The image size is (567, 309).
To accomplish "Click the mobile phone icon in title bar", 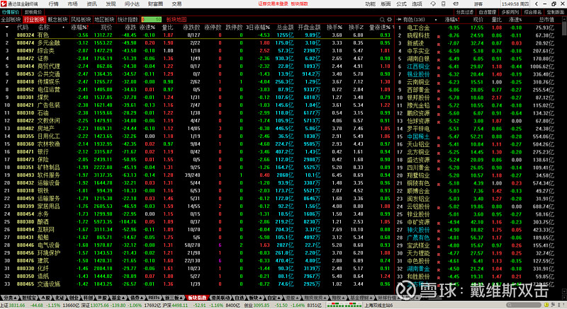I will [444, 4].
